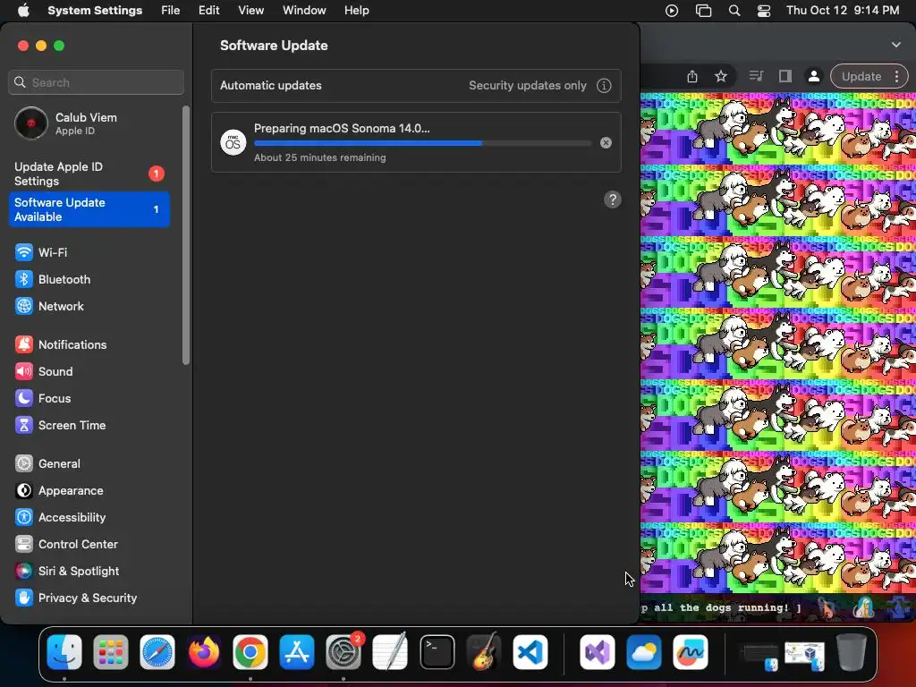Open Update Apple ID Settings item
The image size is (916, 687).
coord(89,174)
